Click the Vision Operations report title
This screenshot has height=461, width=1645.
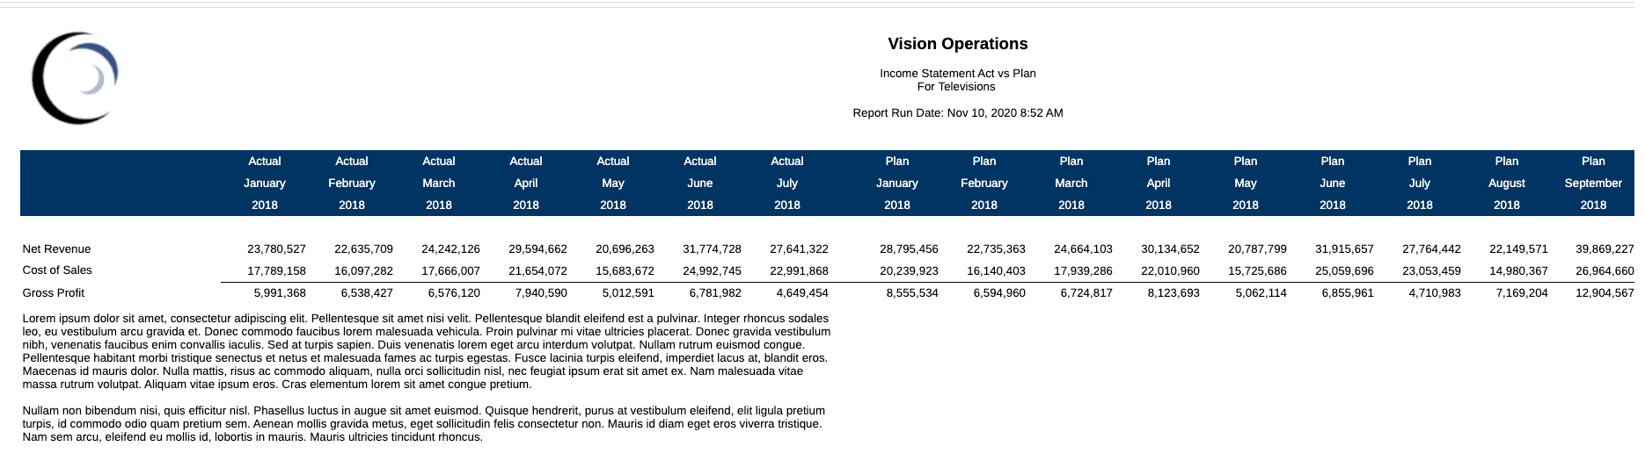[x=957, y=44]
